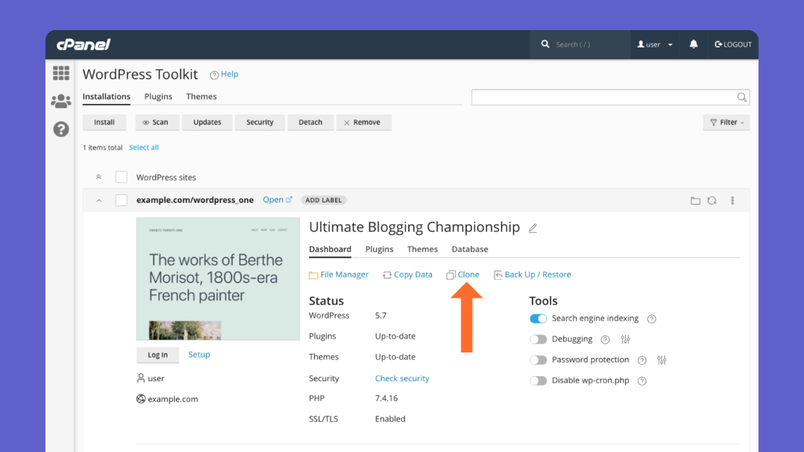This screenshot has height=452, width=804.
Task: Click the PHP version 7.4.16
Action: tap(386, 398)
